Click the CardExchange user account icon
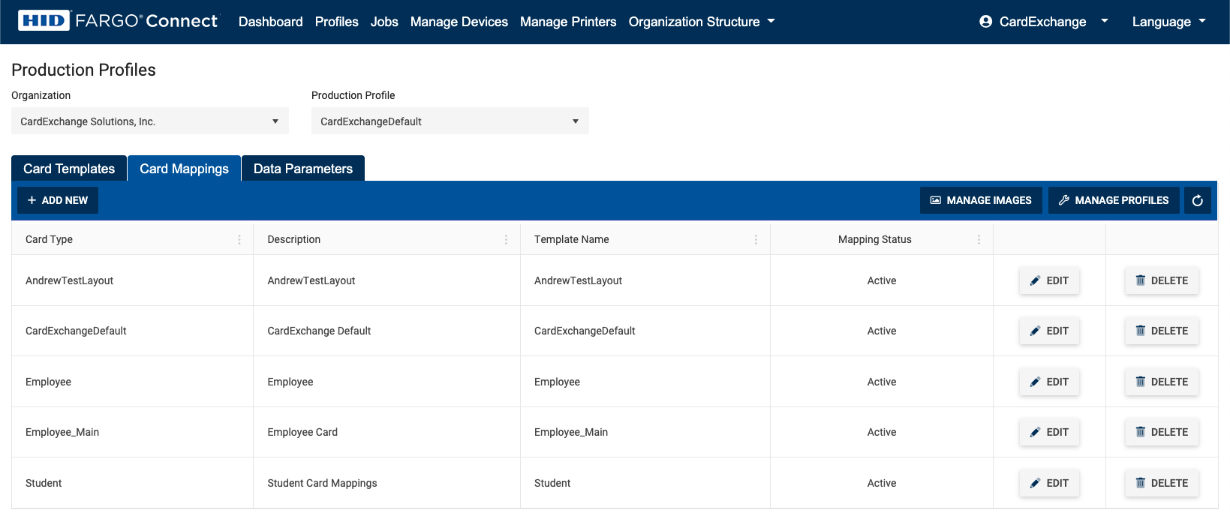 pos(986,22)
